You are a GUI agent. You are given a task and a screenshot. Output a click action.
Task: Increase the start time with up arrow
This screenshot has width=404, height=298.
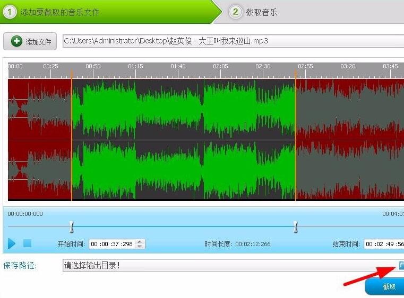coord(140,241)
